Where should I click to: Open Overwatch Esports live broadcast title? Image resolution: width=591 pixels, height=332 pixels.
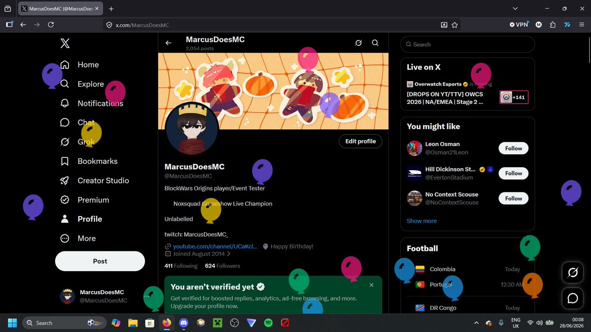[x=445, y=98]
